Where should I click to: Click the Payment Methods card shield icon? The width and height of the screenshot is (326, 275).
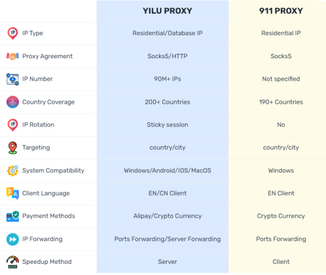coord(12,216)
